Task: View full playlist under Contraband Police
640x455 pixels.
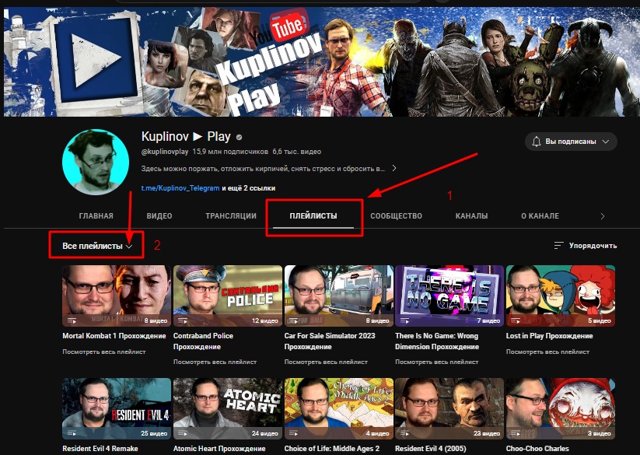Action: click(x=215, y=362)
